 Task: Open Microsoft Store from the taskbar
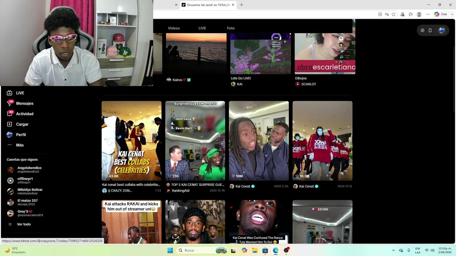point(265,250)
